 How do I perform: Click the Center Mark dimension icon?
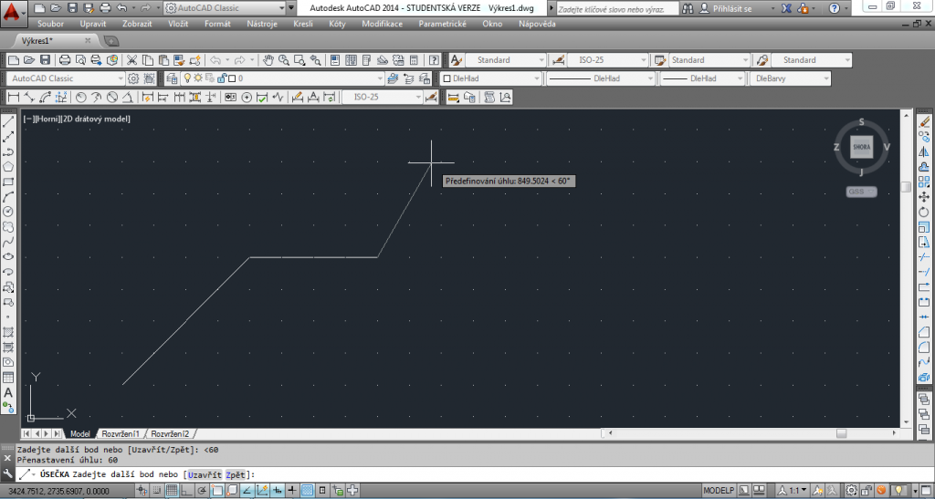click(x=247, y=97)
